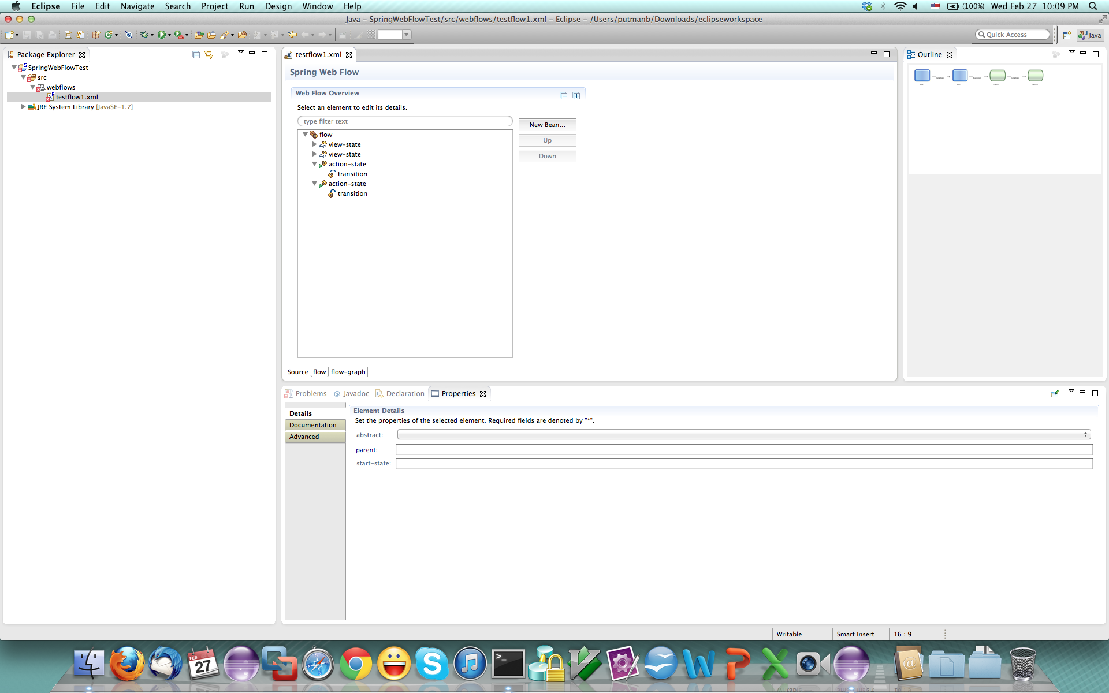Click the Open Perspective icon

(x=1067, y=35)
